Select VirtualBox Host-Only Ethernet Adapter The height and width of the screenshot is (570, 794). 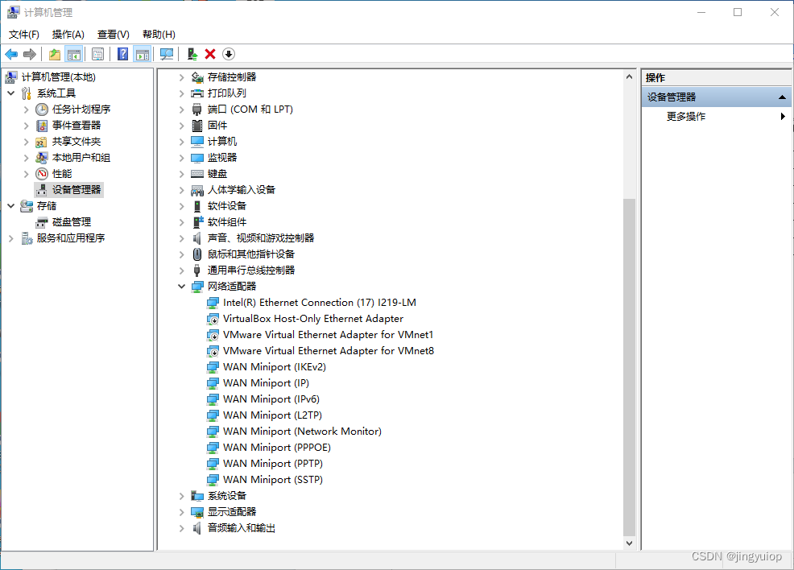(313, 319)
